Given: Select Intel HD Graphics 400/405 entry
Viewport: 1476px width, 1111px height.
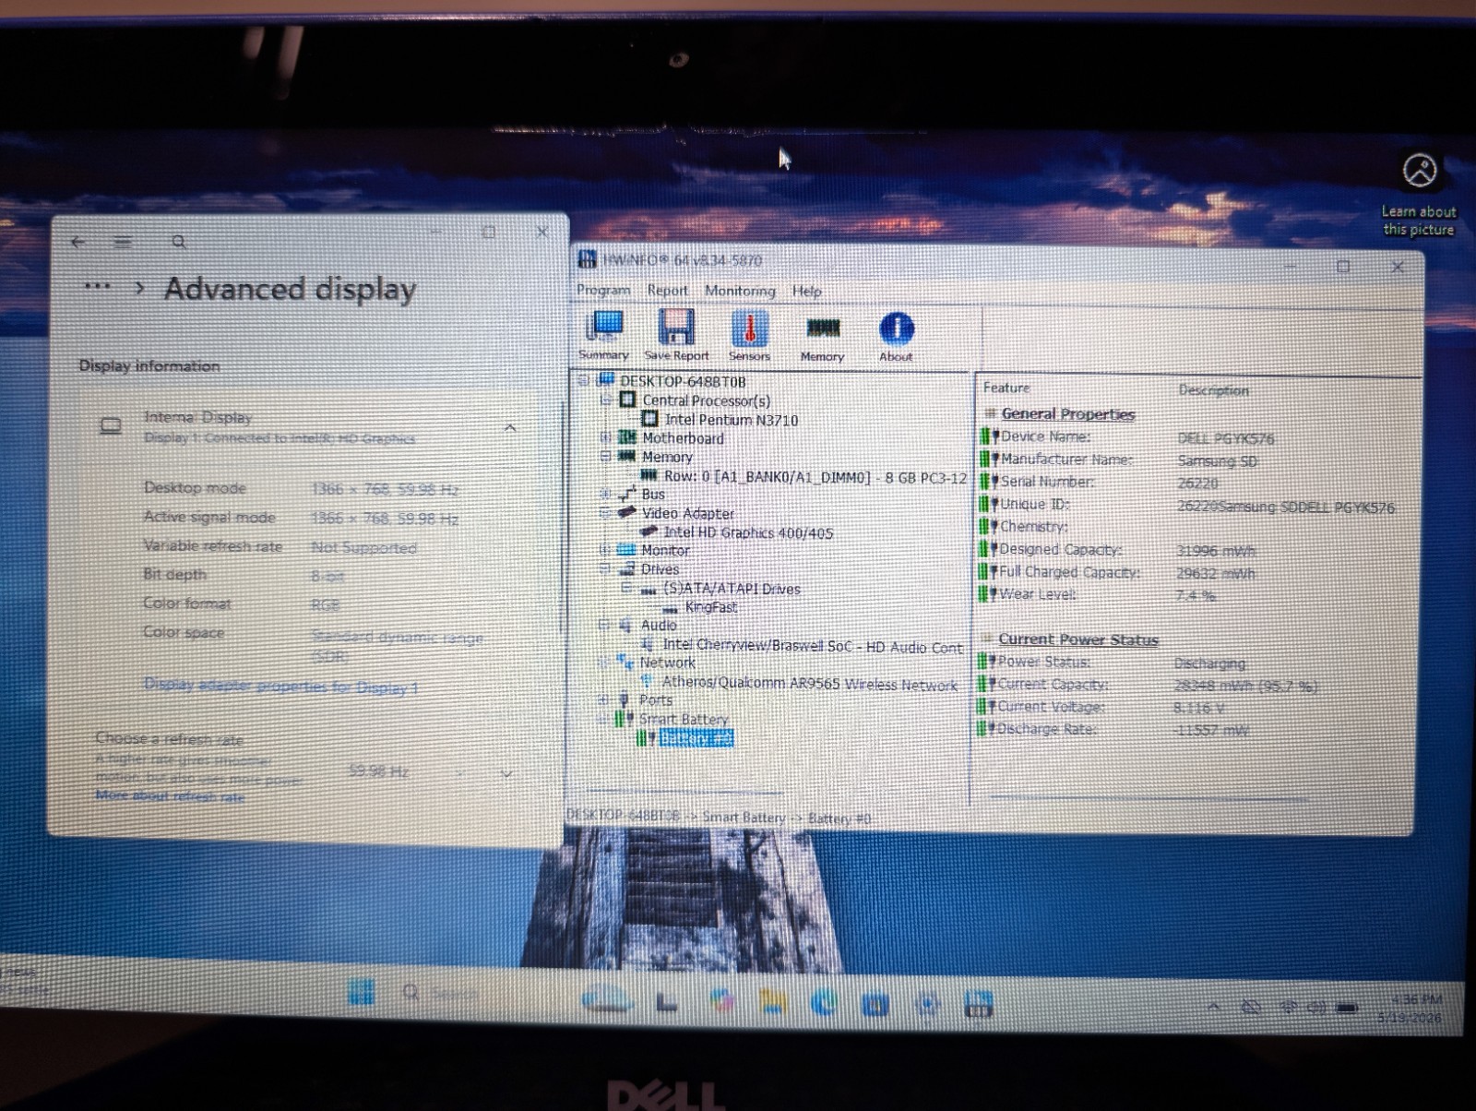Looking at the screenshot, I should point(748,532).
